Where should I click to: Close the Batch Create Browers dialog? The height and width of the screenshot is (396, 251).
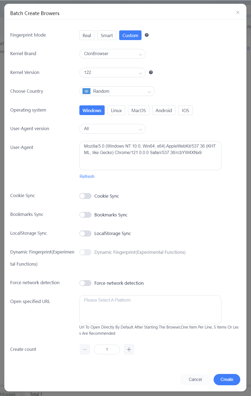coord(238,12)
